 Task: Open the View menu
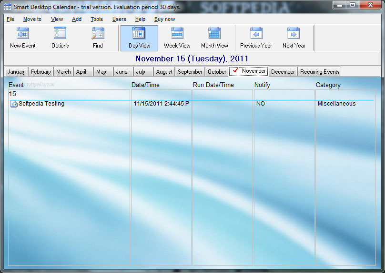57,19
